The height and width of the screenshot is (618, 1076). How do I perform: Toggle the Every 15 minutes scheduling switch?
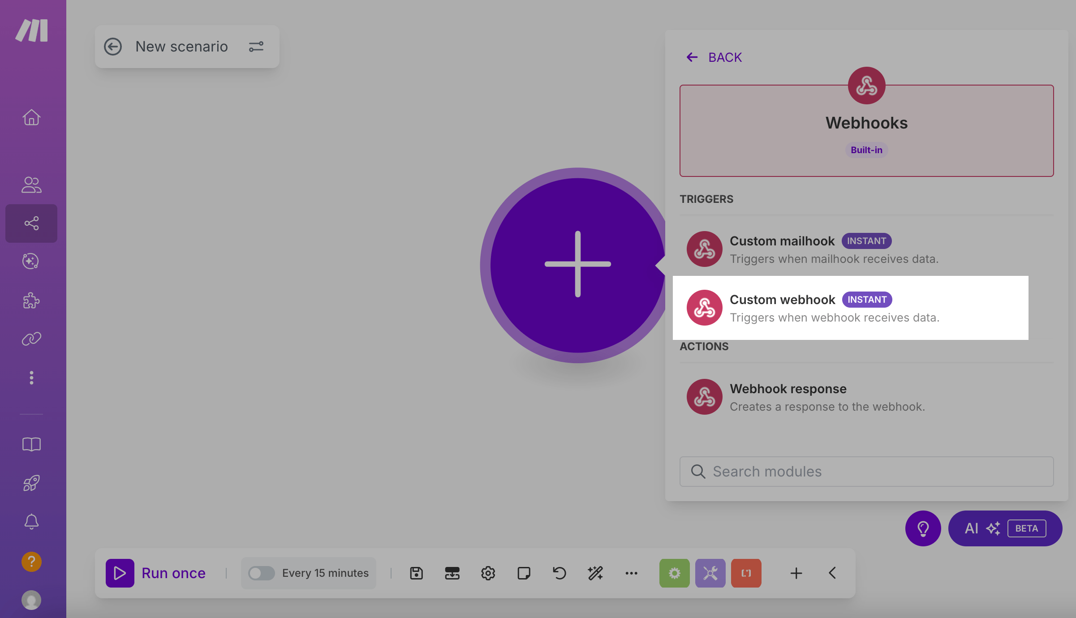262,573
